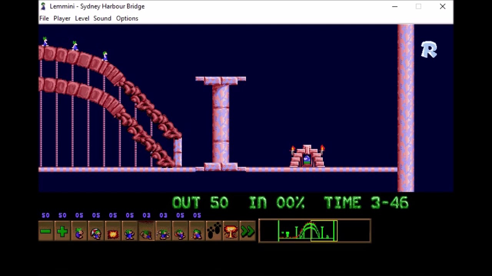Click the rightmost lemming on the bridge
This screenshot has height=276, width=492.
pyautogui.click(x=105, y=56)
